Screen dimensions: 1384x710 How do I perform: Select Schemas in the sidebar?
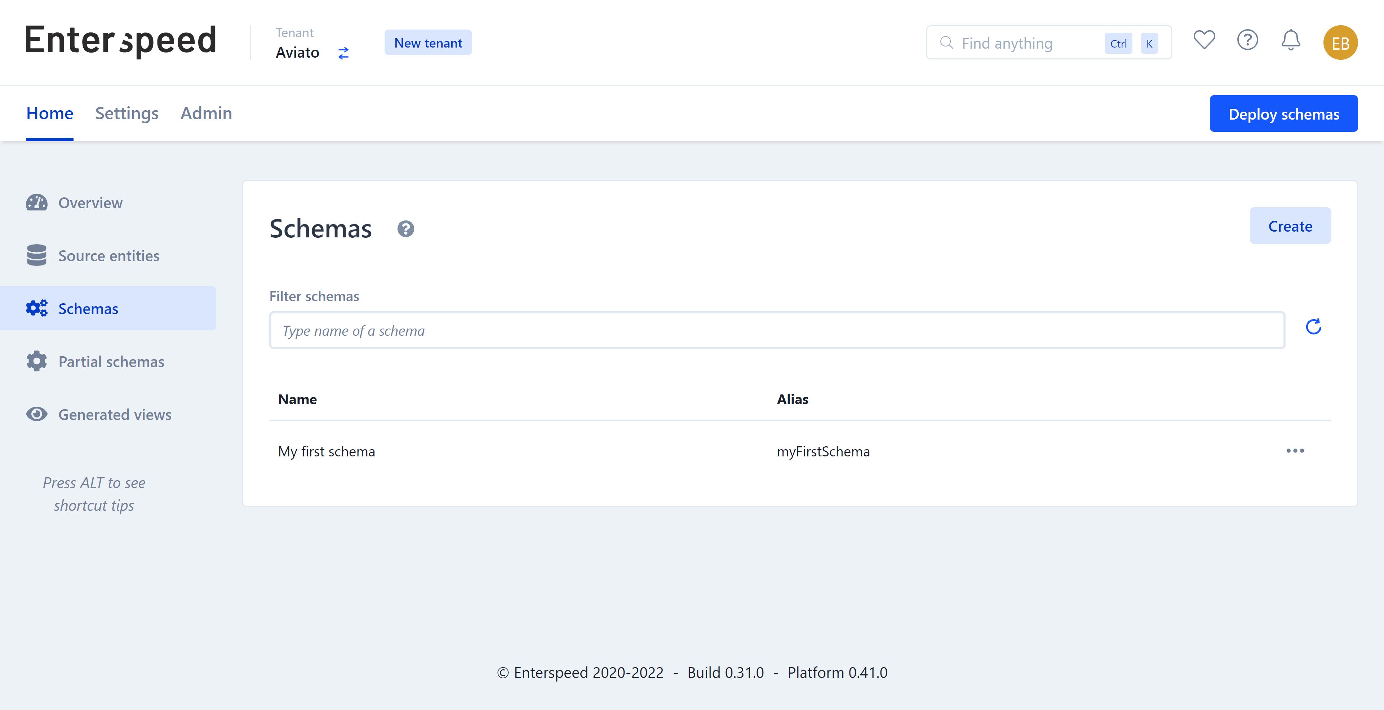(x=108, y=308)
